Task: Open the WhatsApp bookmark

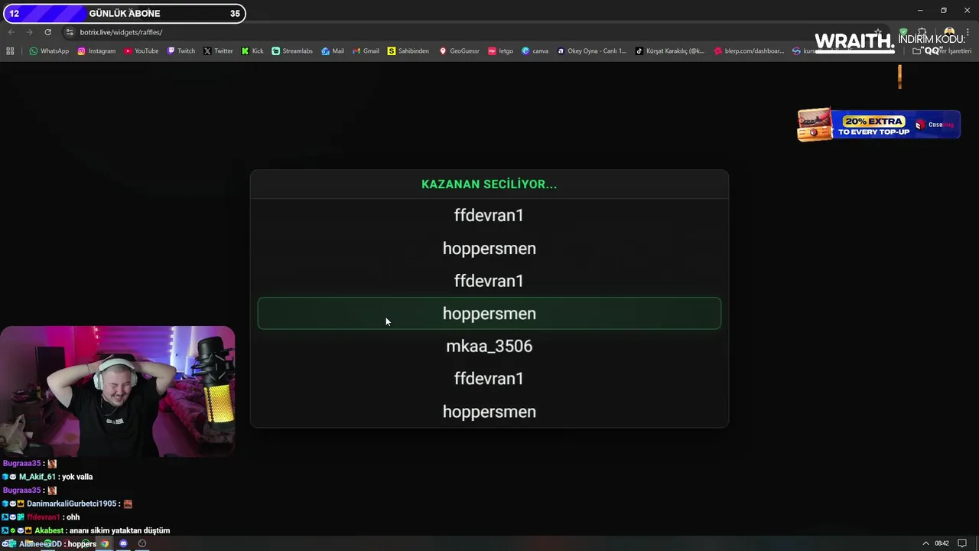Action: point(49,51)
